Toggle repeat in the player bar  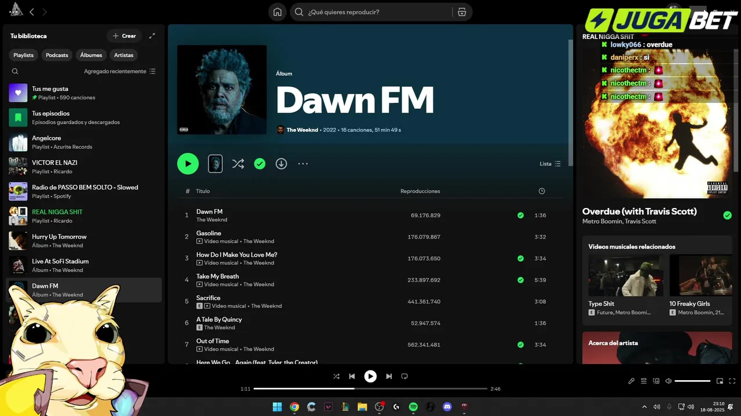(405, 376)
